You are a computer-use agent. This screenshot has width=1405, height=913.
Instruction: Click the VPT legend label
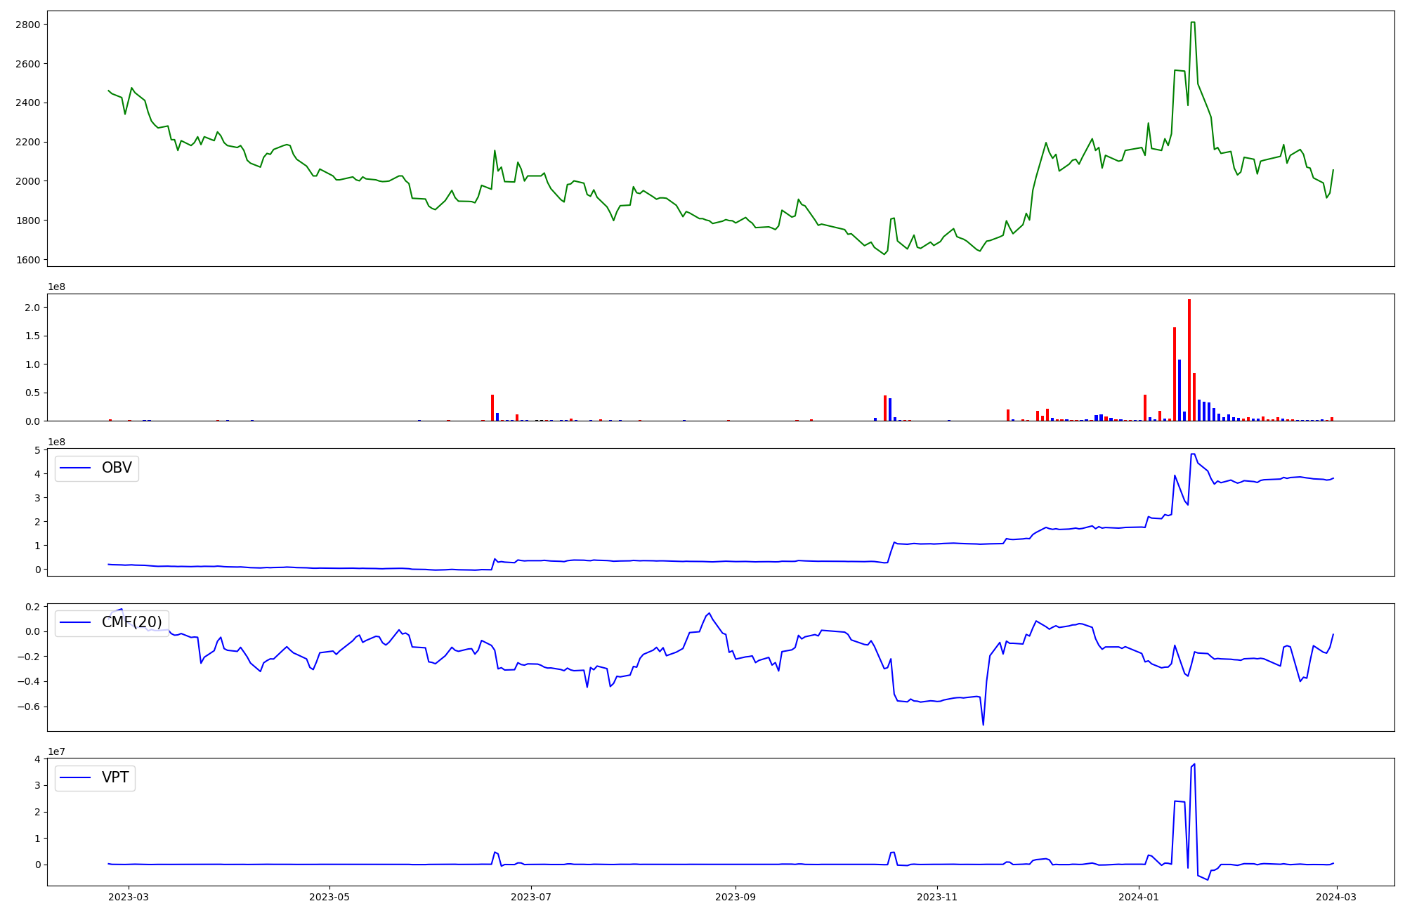[115, 777]
